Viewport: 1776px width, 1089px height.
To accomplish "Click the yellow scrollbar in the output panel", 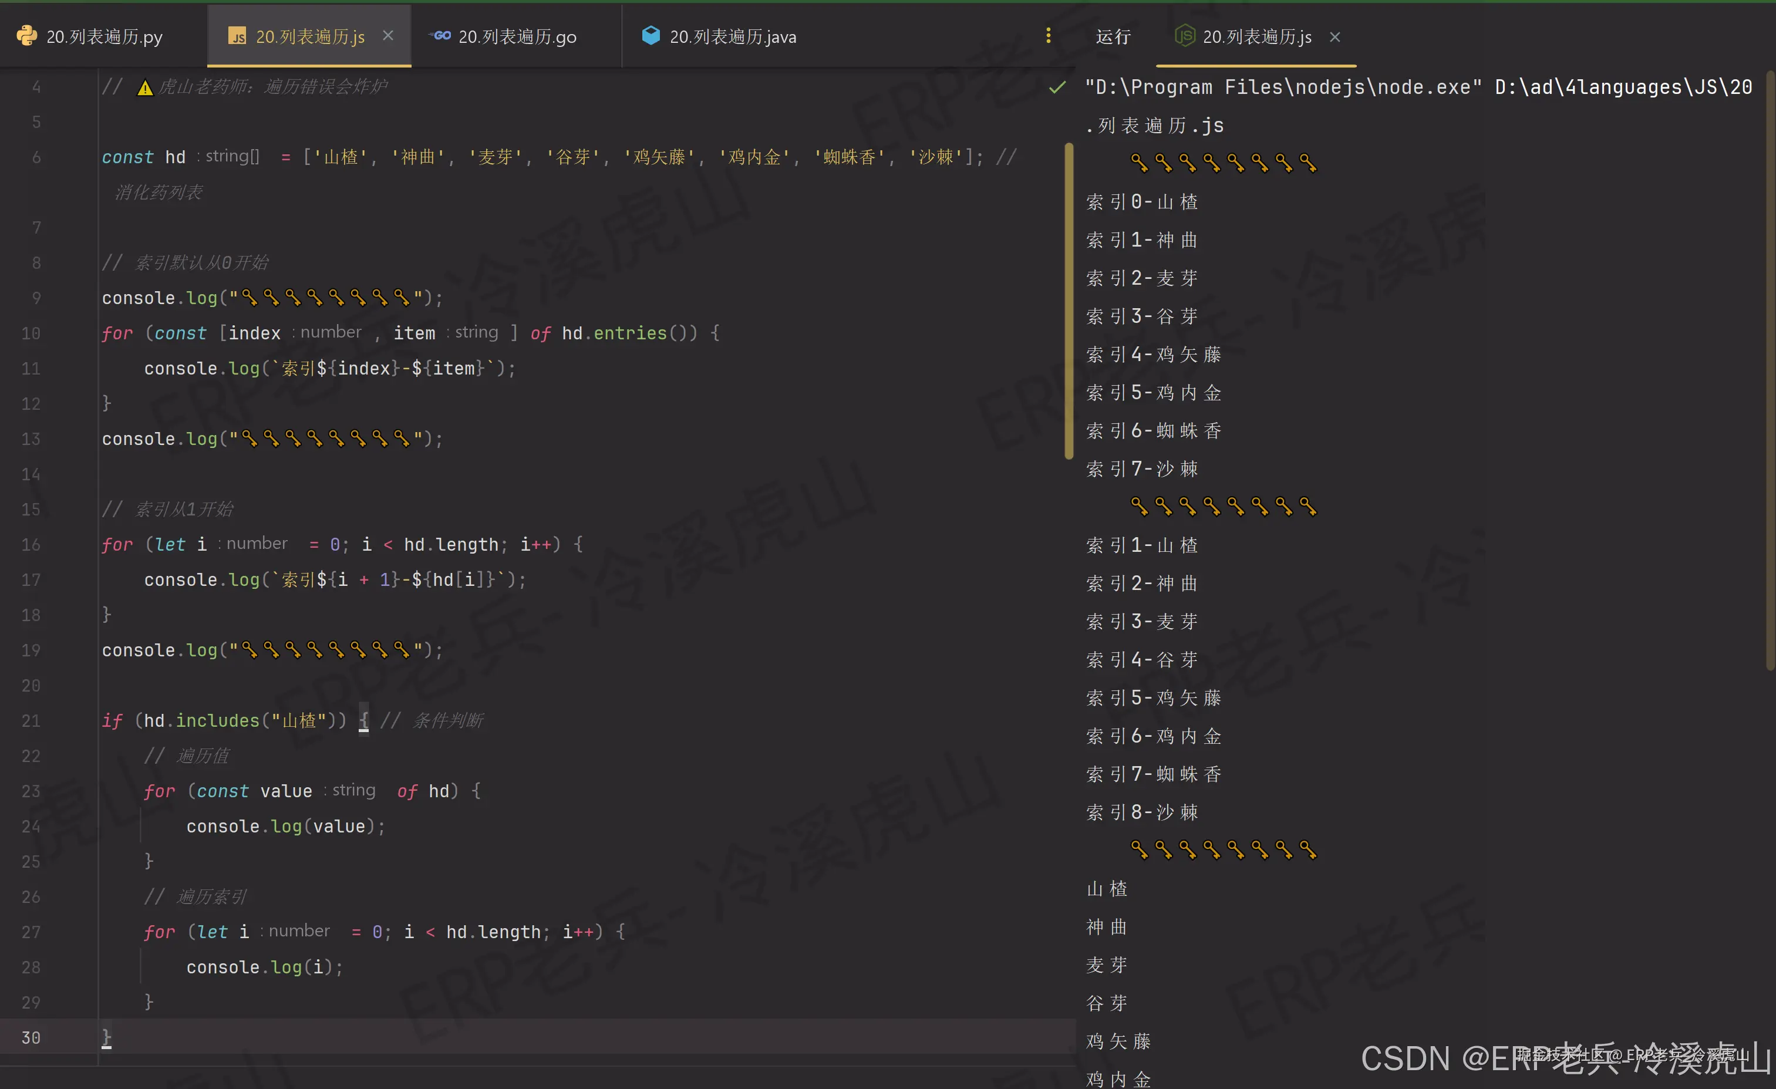I will [x=1069, y=303].
